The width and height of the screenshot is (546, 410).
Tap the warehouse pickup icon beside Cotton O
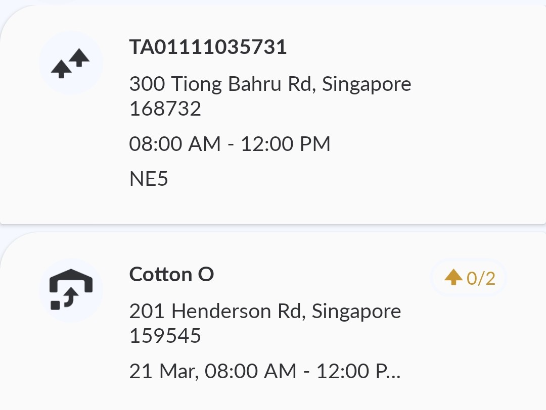pos(71,291)
